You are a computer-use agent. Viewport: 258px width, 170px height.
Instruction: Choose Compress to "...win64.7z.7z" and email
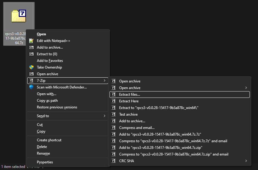[x=180, y=141]
